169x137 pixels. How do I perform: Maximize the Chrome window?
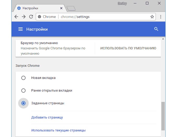pyautogui.click(x=147, y=3)
